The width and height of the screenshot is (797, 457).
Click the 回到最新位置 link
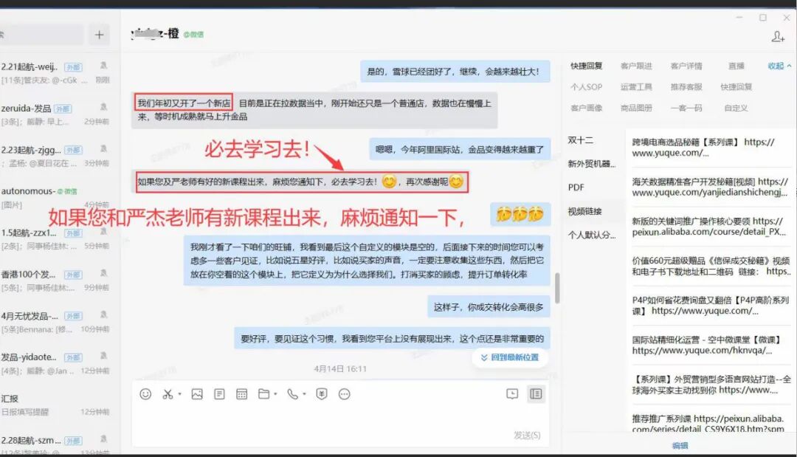point(509,357)
